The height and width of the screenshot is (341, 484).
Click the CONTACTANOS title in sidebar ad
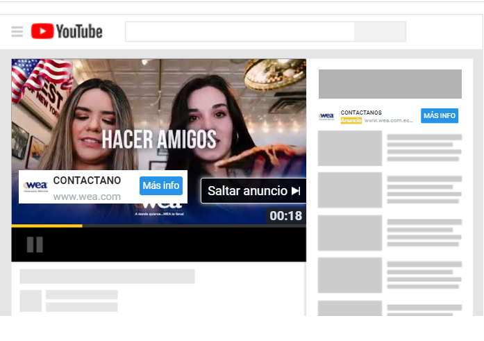click(361, 113)
